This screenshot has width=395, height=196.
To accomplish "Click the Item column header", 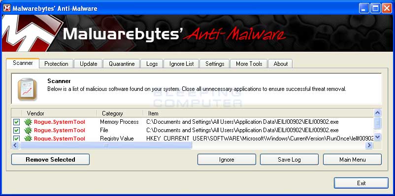I will (258, 113).
